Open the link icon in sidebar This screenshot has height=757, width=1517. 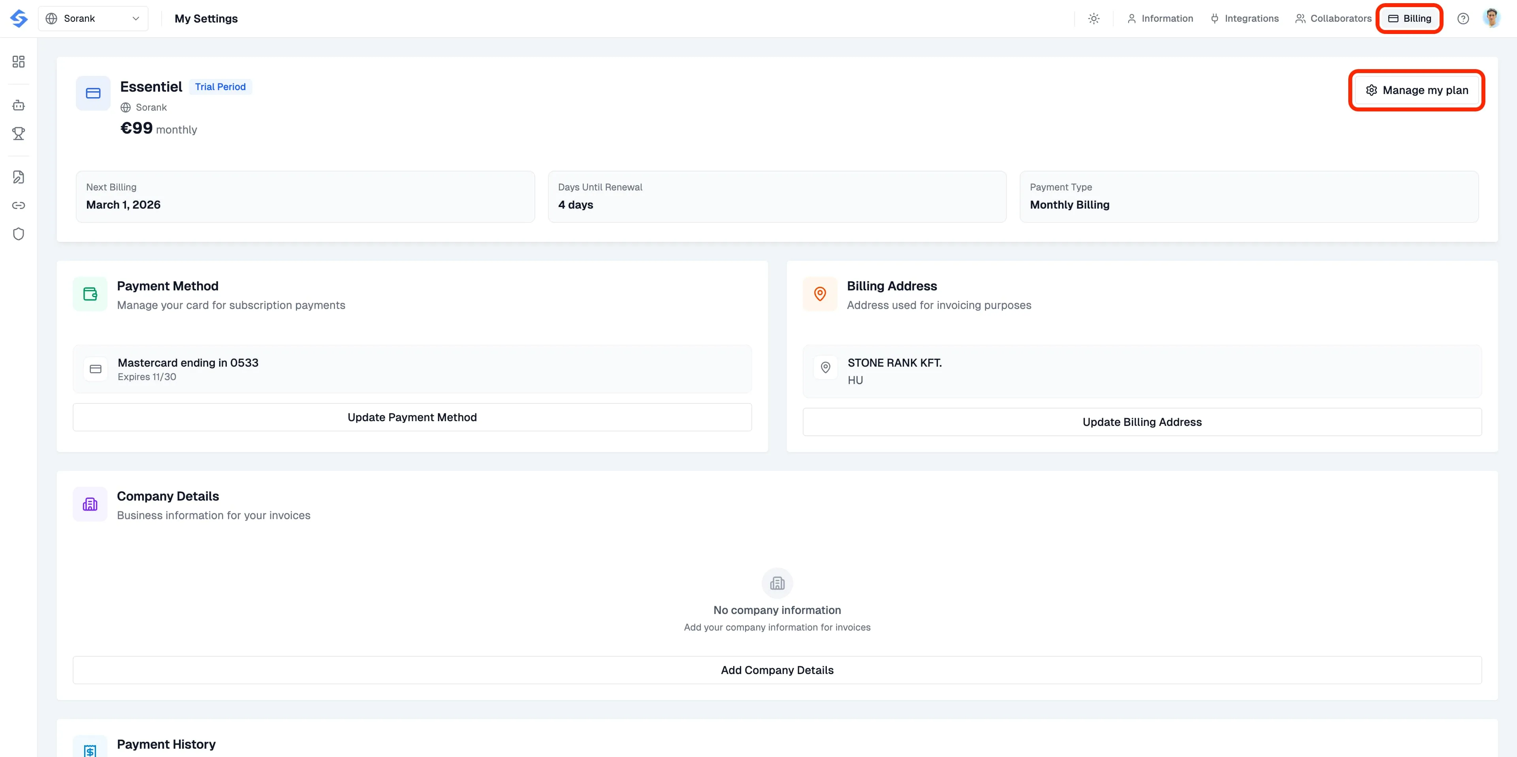click(19, 205)
